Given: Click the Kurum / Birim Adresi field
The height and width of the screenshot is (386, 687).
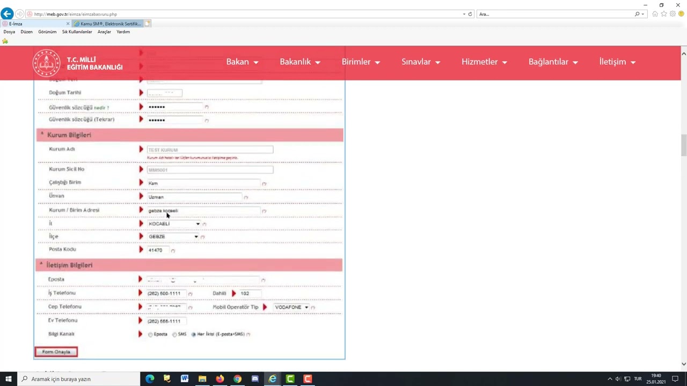Looking at the screenshot, I should tap(204, 211).
